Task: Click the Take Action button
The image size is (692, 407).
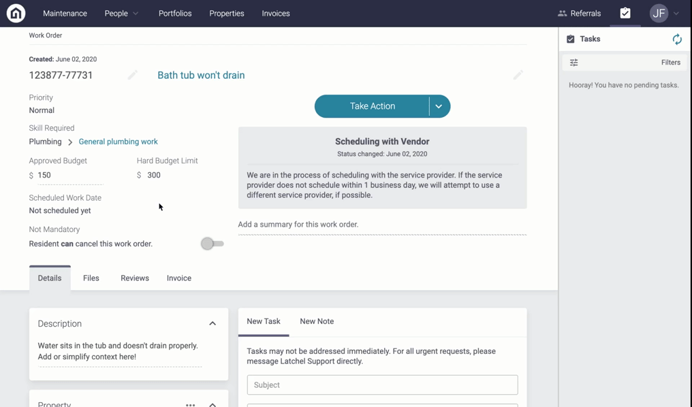Action: 372,106
